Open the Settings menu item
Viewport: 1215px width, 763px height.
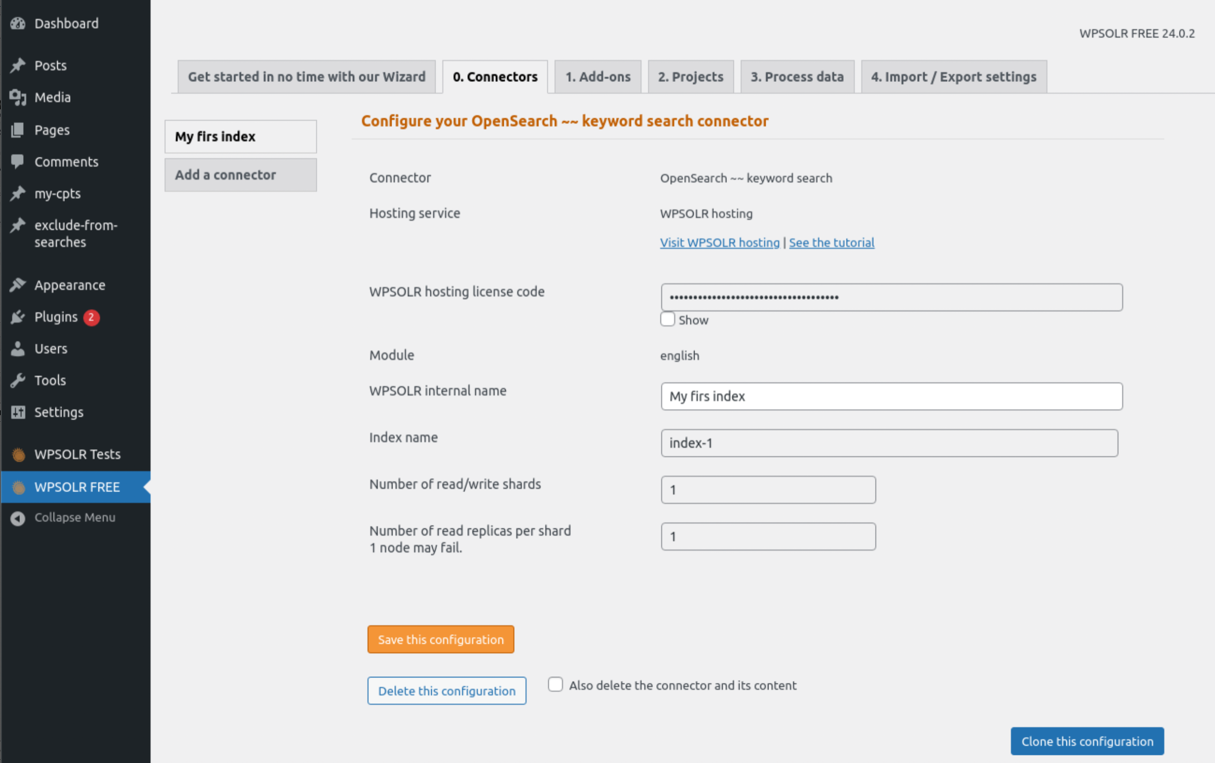tap(76, 412)
